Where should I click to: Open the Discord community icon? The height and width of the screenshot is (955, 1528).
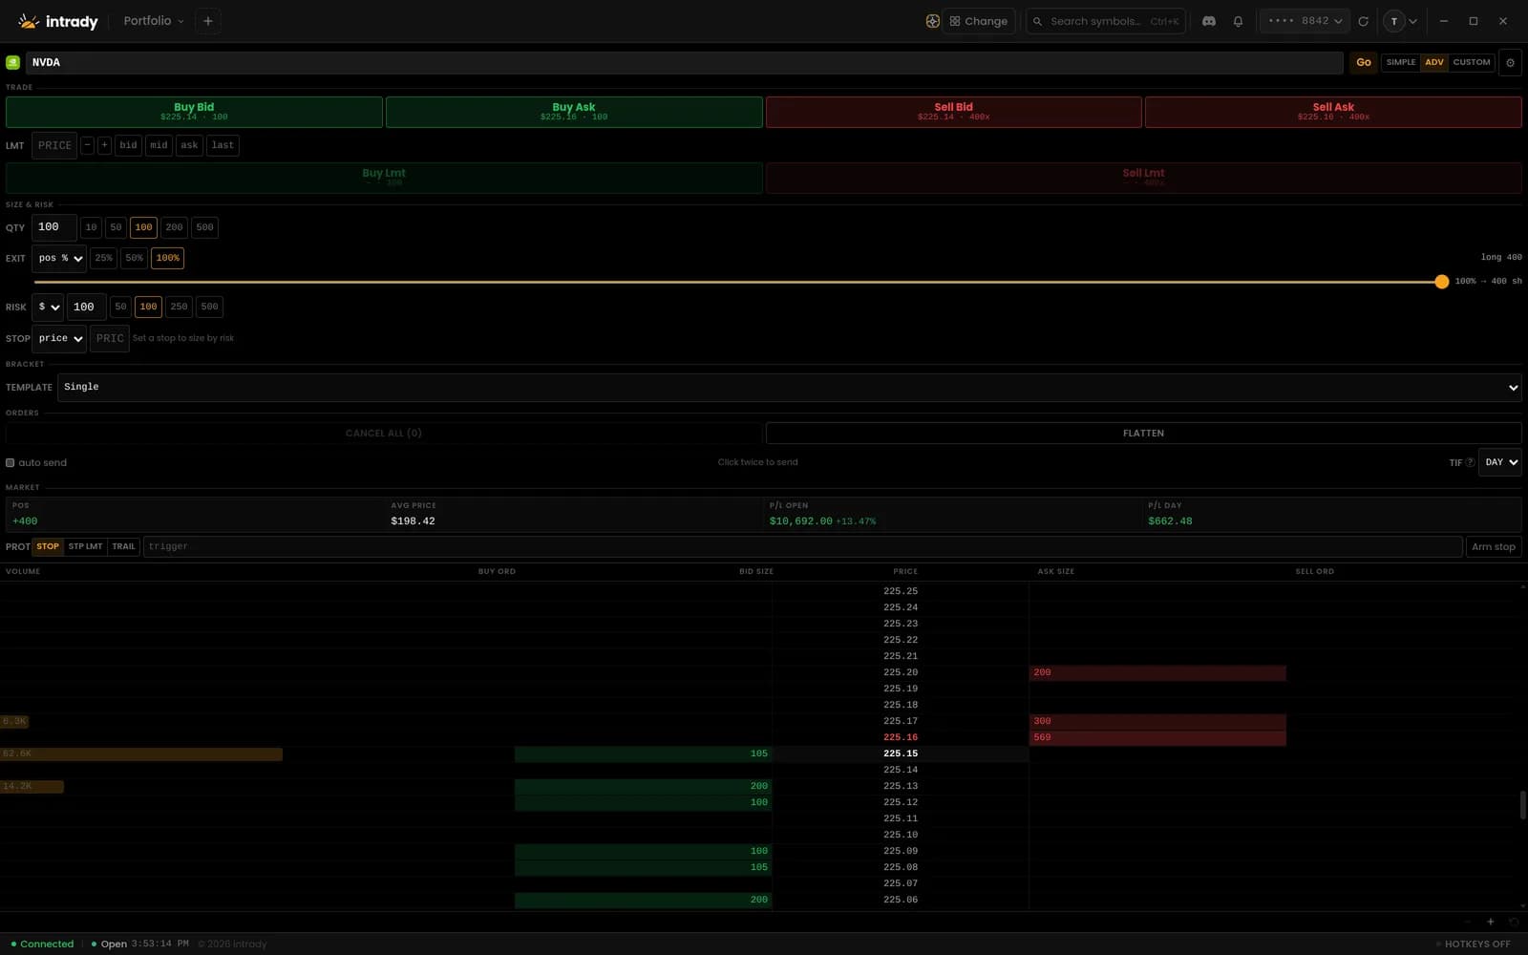pos(1209,21)
